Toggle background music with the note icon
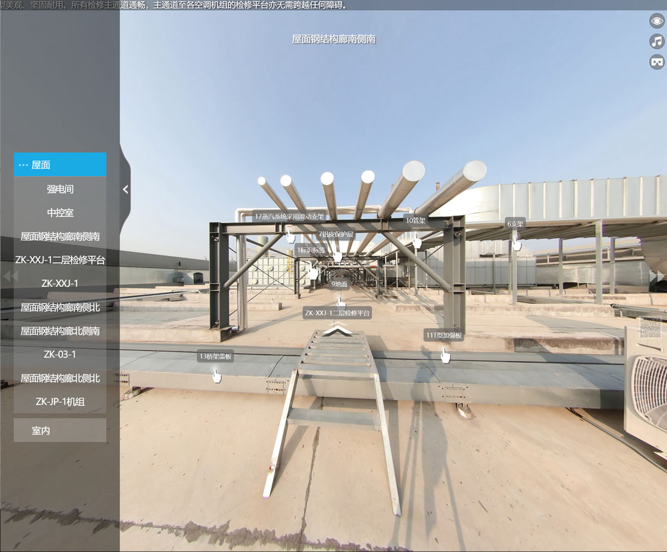Image resolution: width=667 pixels, height=552 pixels. (x=657, y=41)
